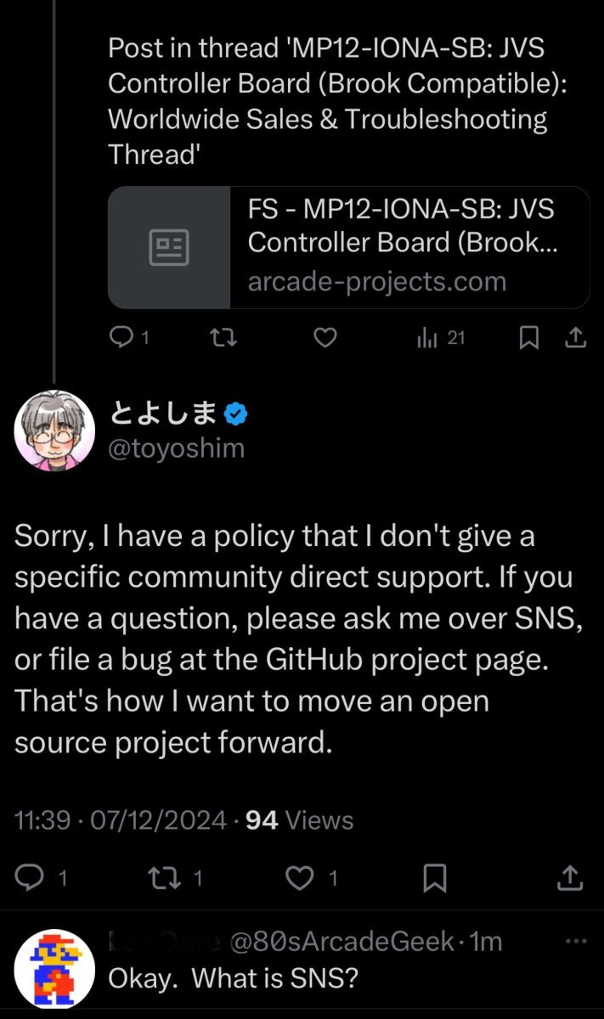Repost the quoted thread post
Screen dimensions: 604x1019
pyautogui.click(x=223, y=338)
